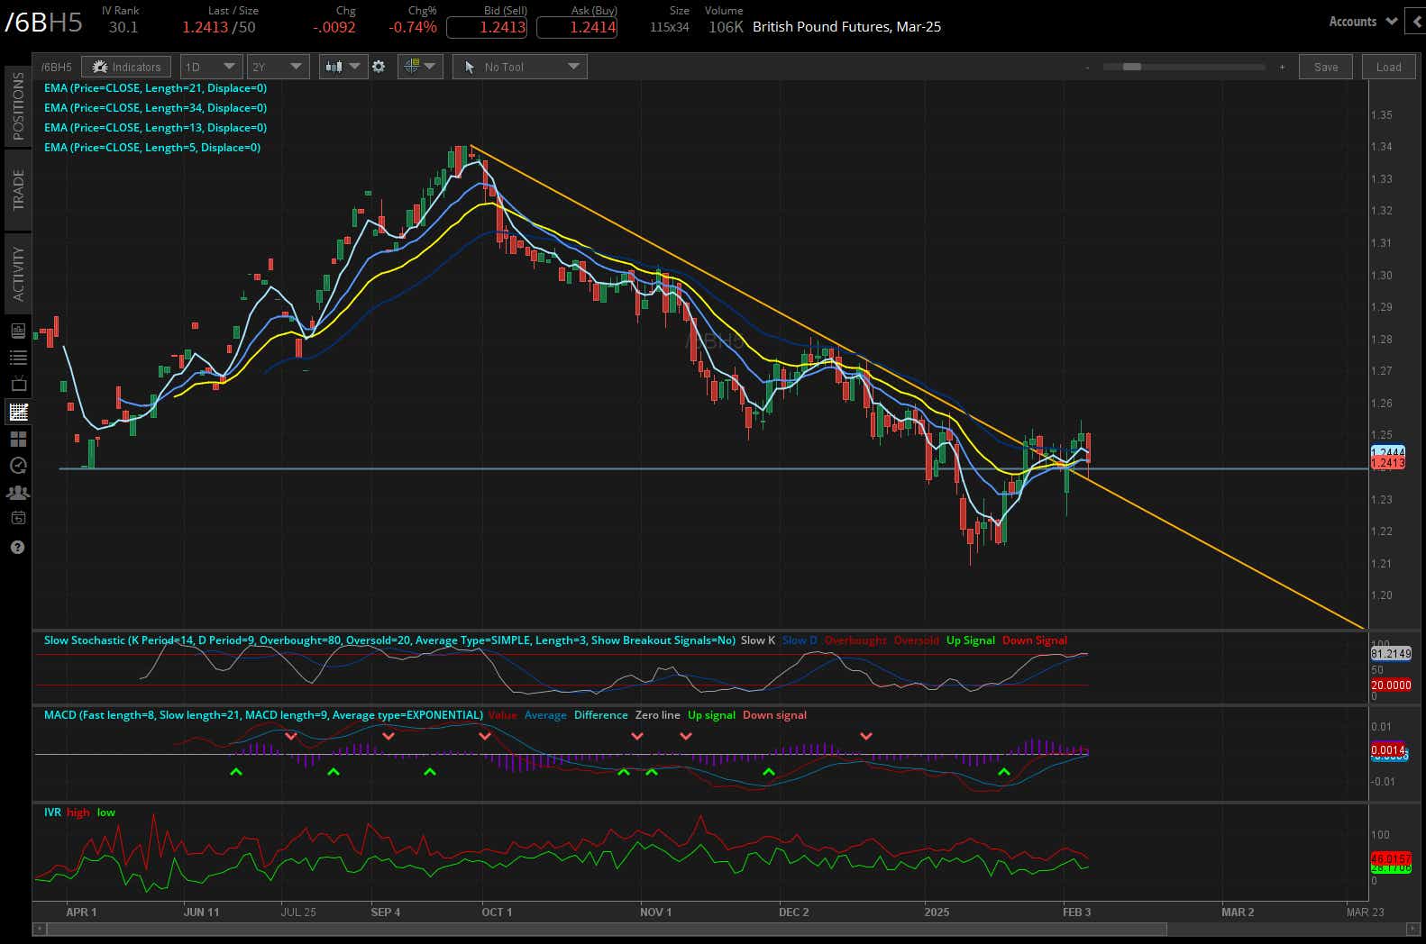This screenshot has width=1426, height=944.
Task: Switch to the Trade side tab
Action: 18,190
